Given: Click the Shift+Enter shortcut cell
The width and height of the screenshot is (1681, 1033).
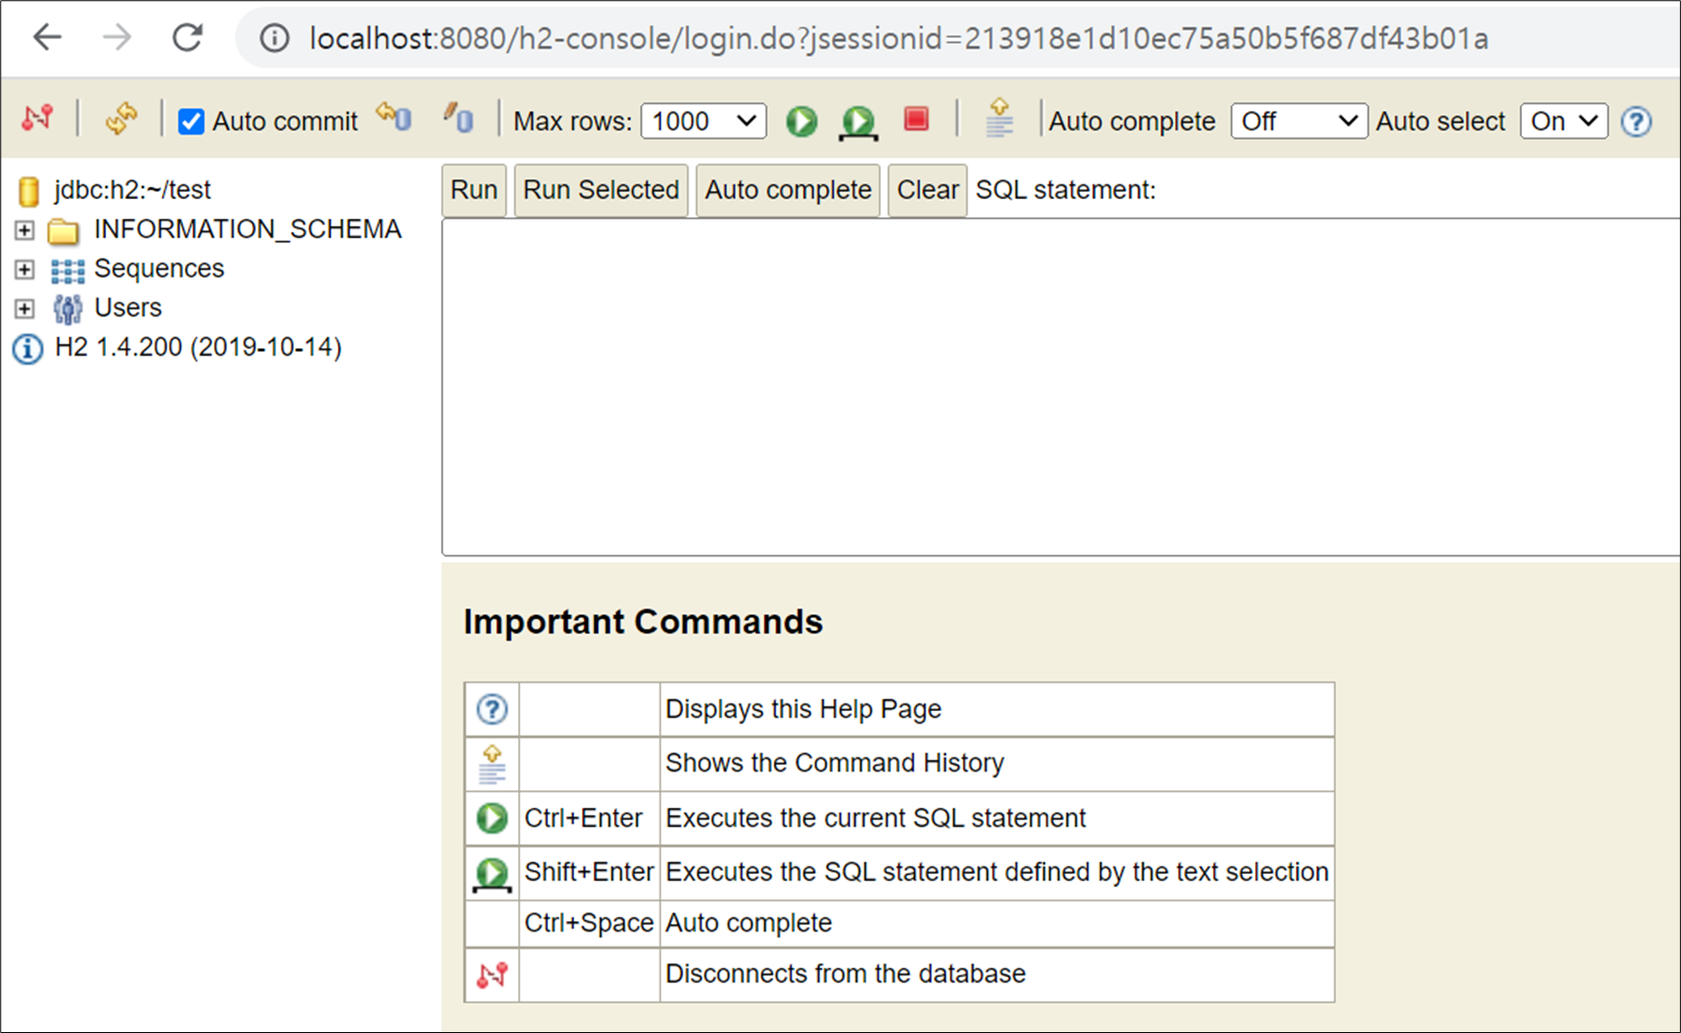Looking at the screenshot, I should click(x=589, y=872).
